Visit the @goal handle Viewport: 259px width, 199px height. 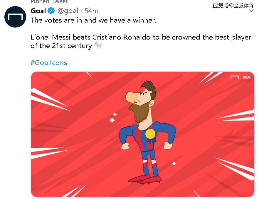tap(68, 11)
